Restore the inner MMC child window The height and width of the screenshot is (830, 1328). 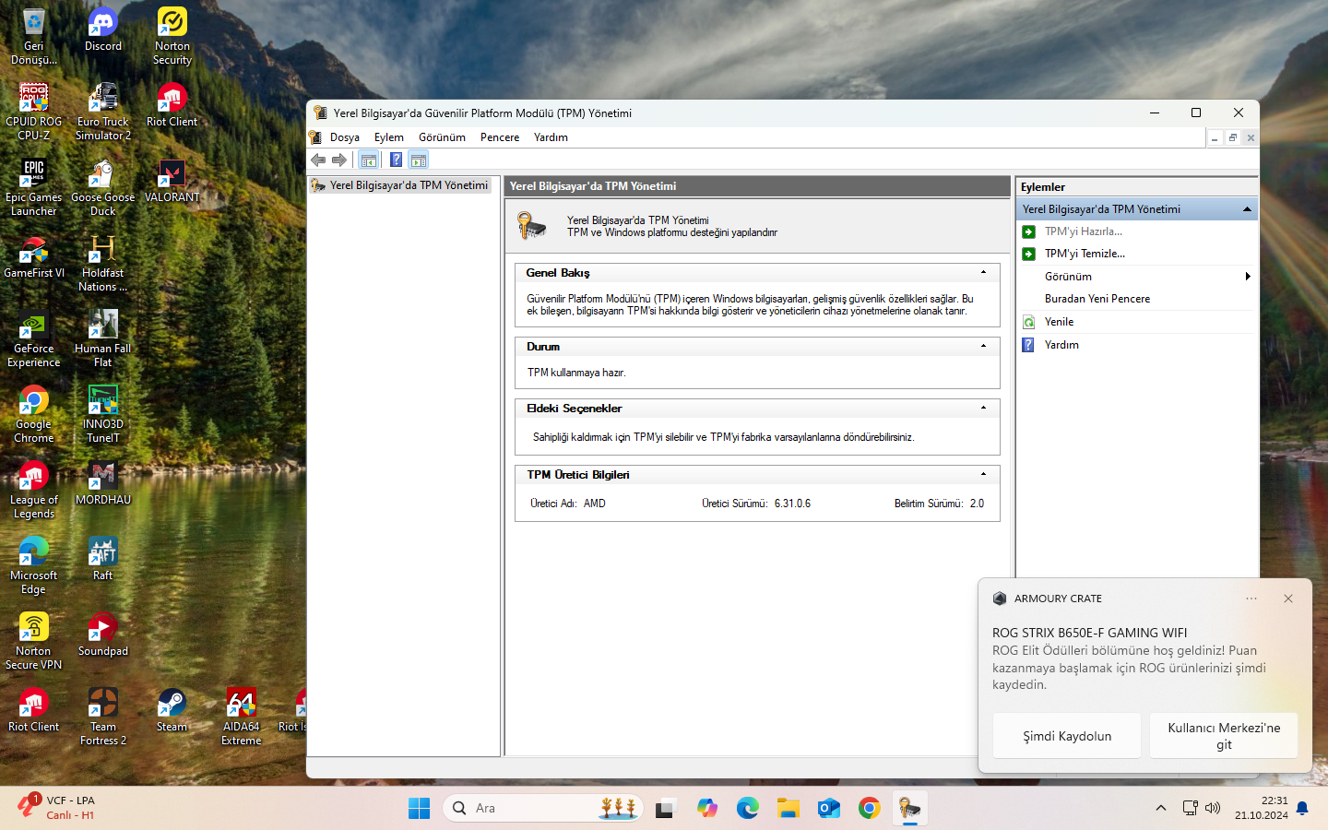(1232, 137)
